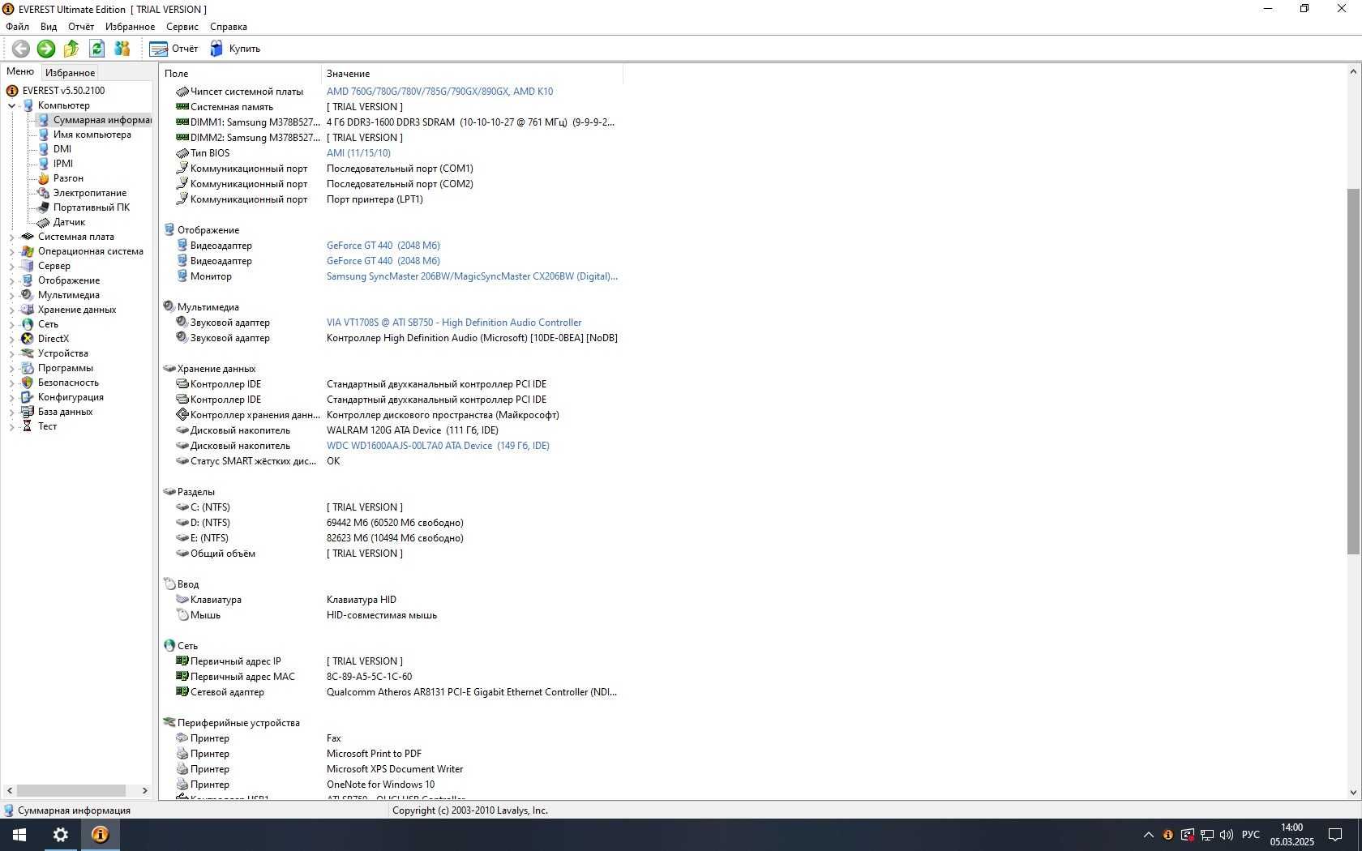Screen dimensions: 1362x851
Task: Select Имя компьютера tree item
Action: 92,135
